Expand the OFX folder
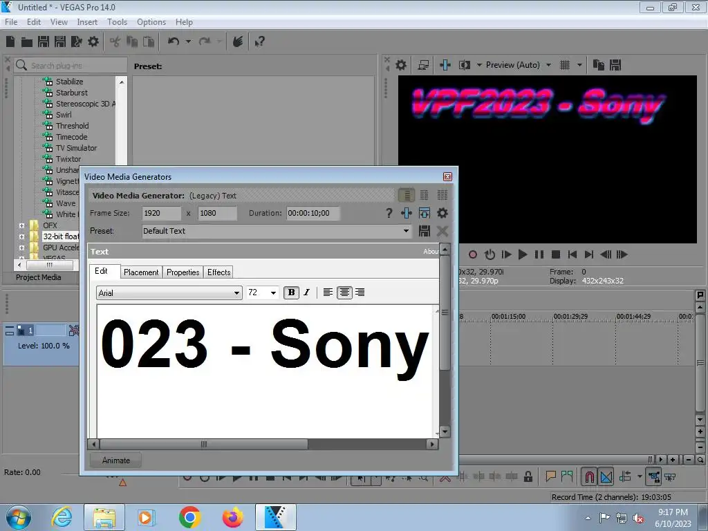 (21, 225)
